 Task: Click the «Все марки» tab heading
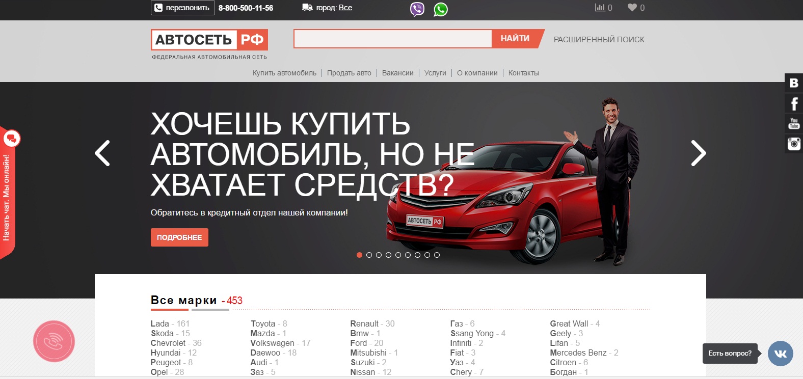(x=184, y=301)
